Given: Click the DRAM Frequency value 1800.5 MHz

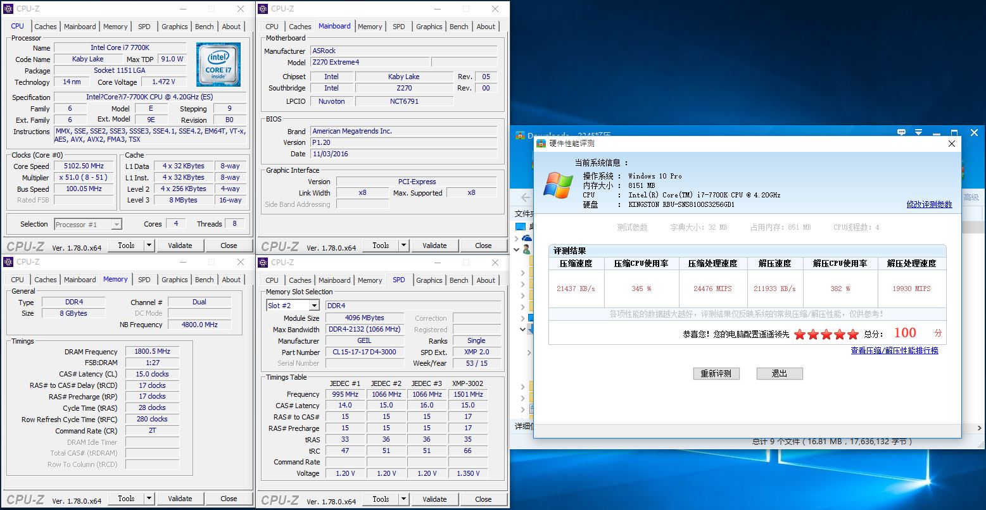Looking at the screenshot, I should 153,352.
